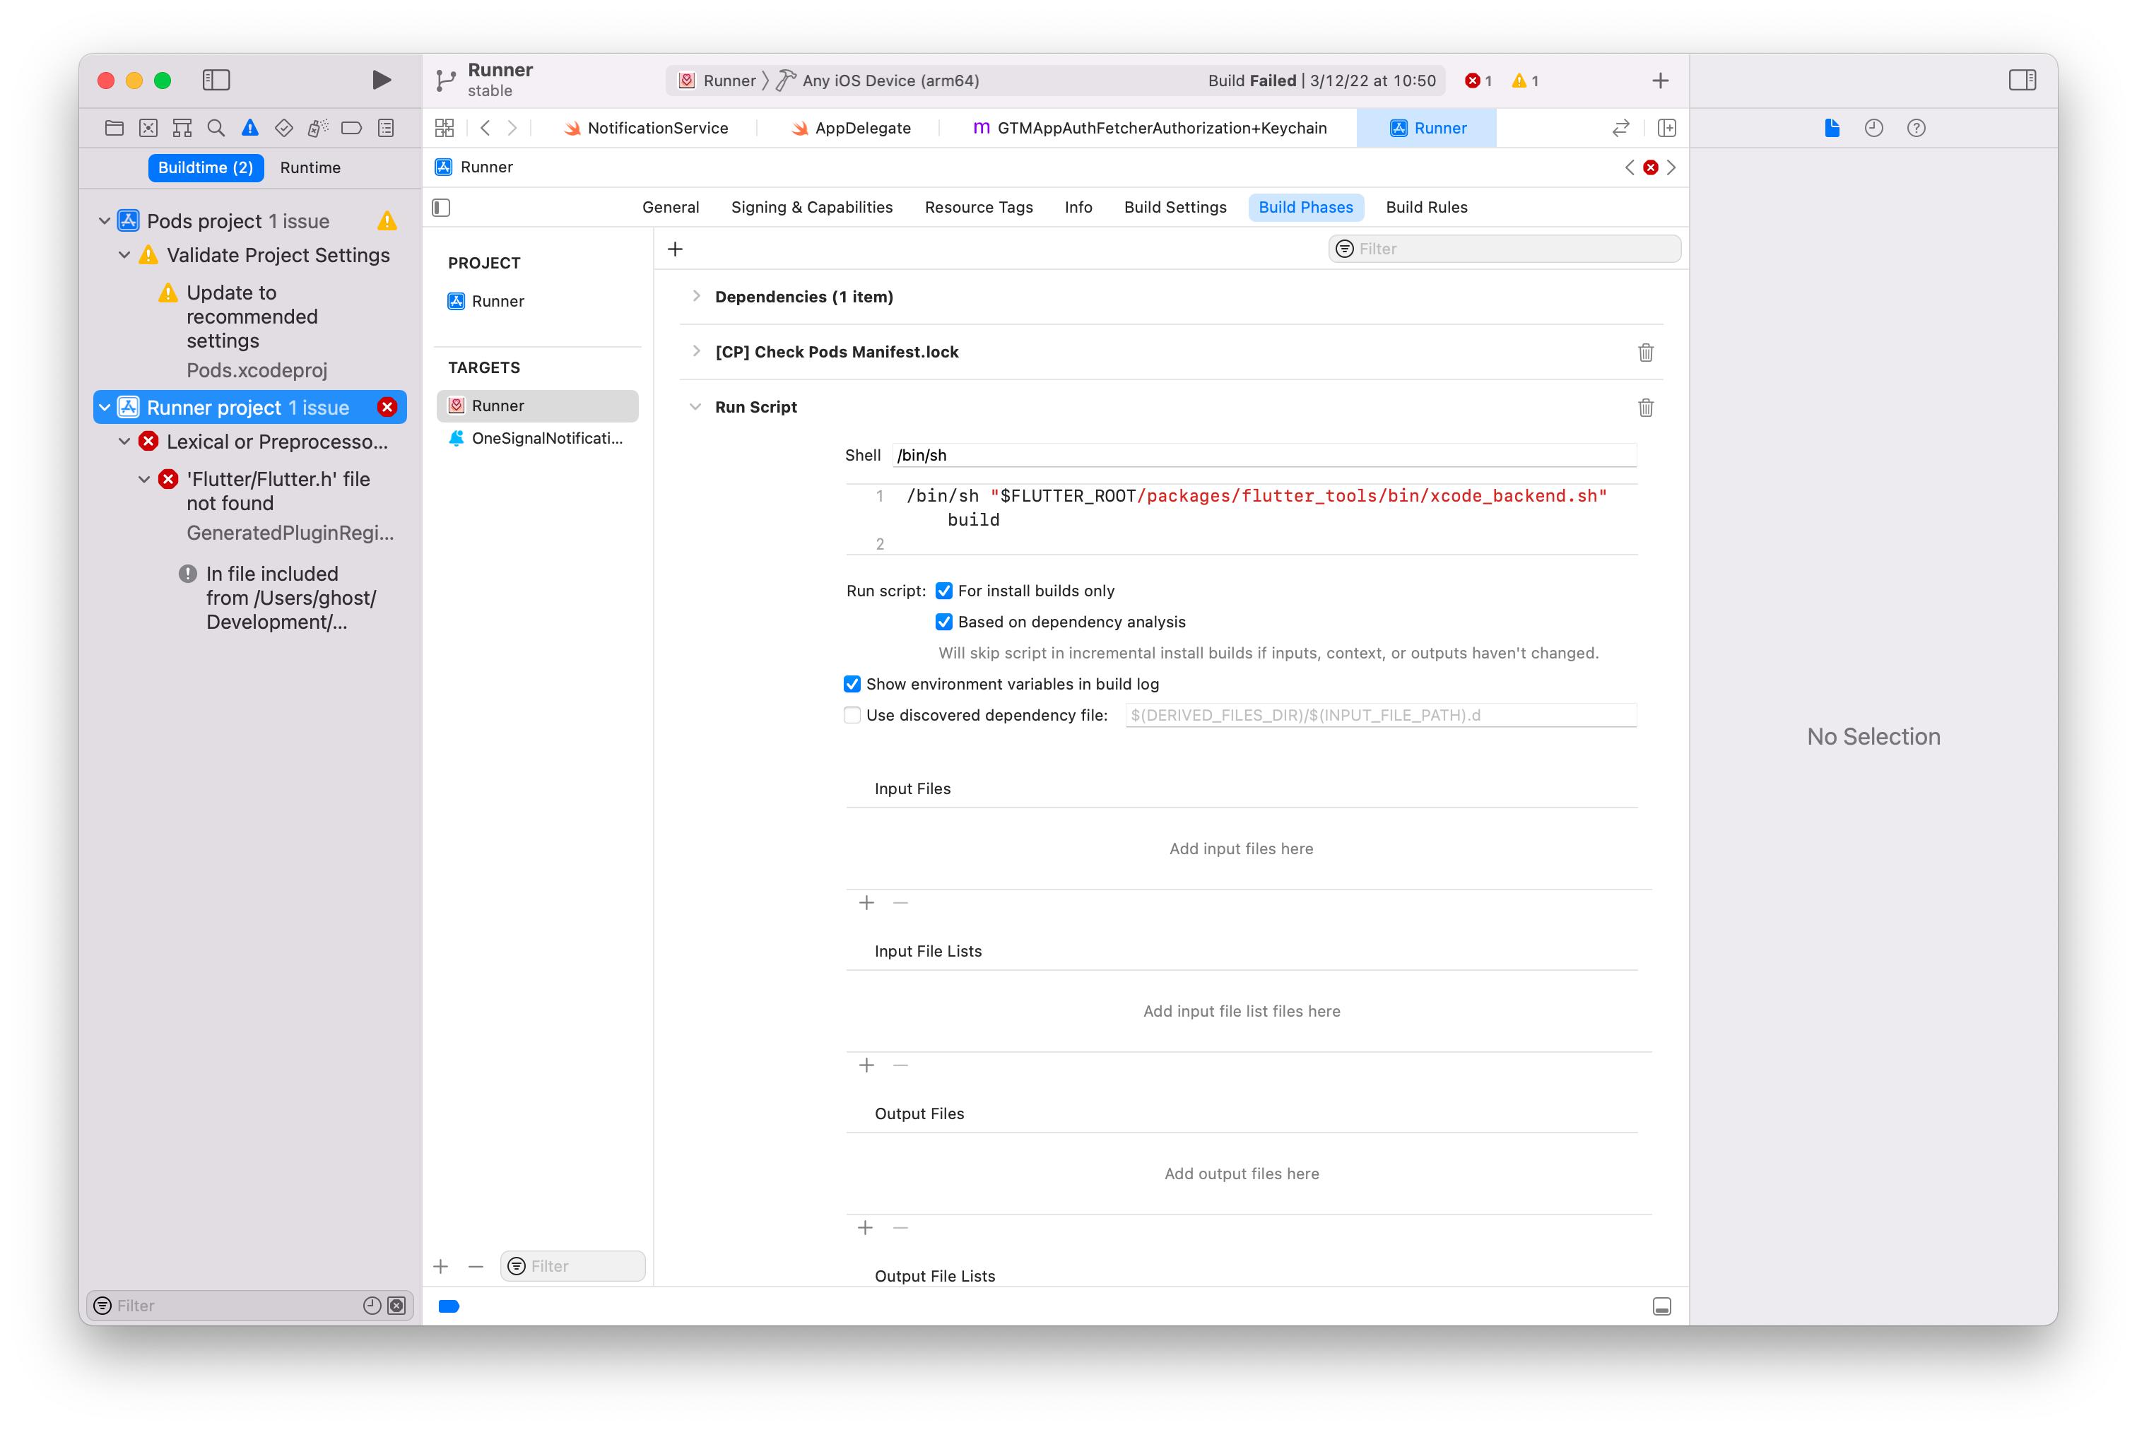
Task: Collapse Pods project issue group
Action: [104, 220]
